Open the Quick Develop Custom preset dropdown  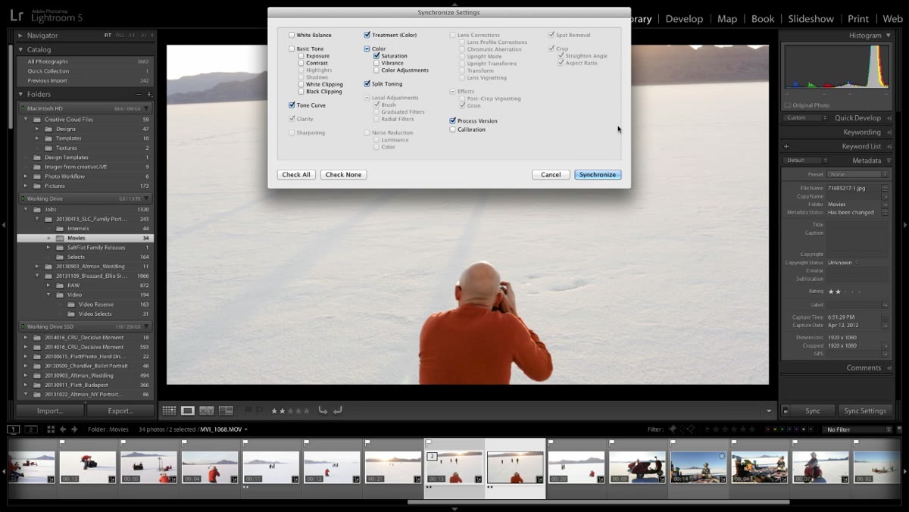[805, 118]
